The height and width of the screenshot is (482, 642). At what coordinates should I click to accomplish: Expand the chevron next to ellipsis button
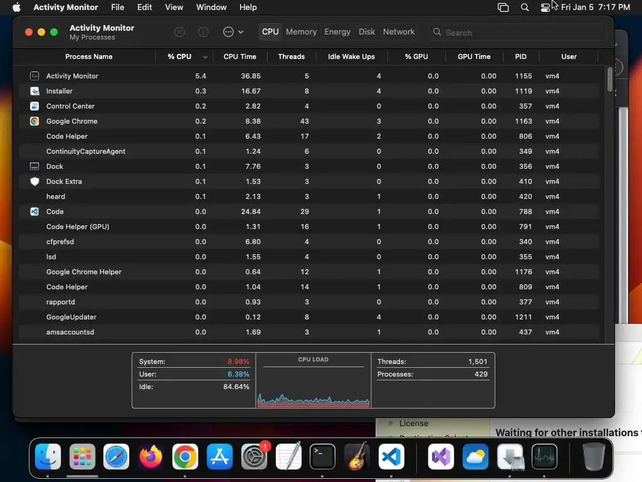point(241,32)
